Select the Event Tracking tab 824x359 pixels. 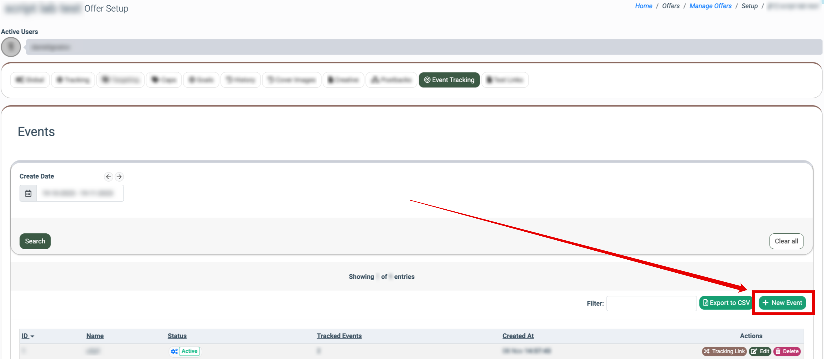(449, 80)
